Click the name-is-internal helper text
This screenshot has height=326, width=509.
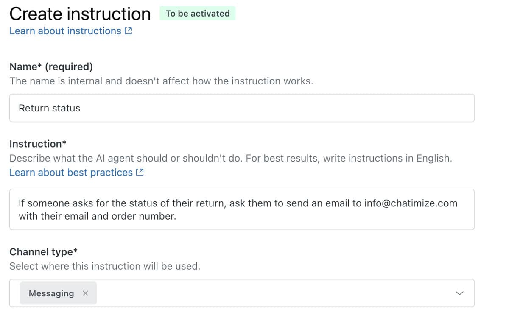(161, 81)
